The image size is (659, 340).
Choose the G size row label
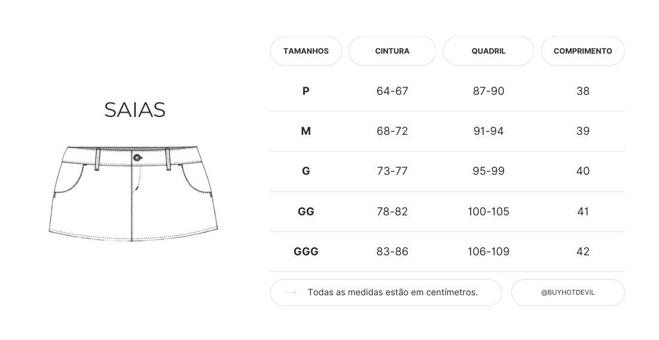click(306, 171)
